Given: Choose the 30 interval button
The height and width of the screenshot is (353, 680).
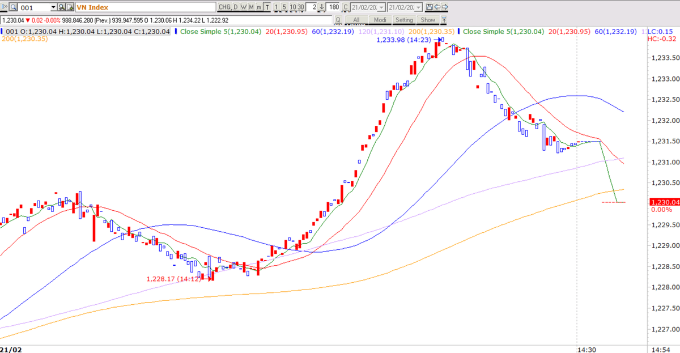Looking at the screenshot, I should click(x=301, y=7).
